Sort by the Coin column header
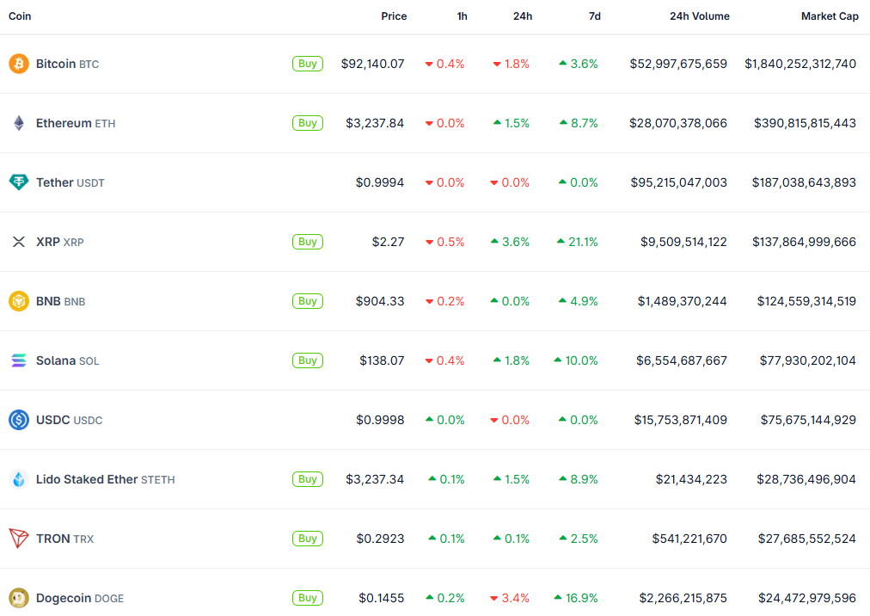Image resolution: width=870 pixels, height=616 pixels. tap(20, 16)
